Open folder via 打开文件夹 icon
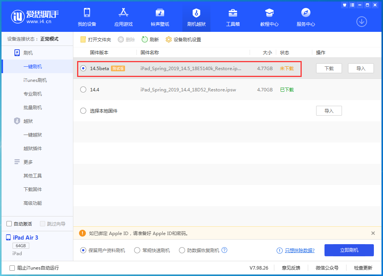 point(83,39)
